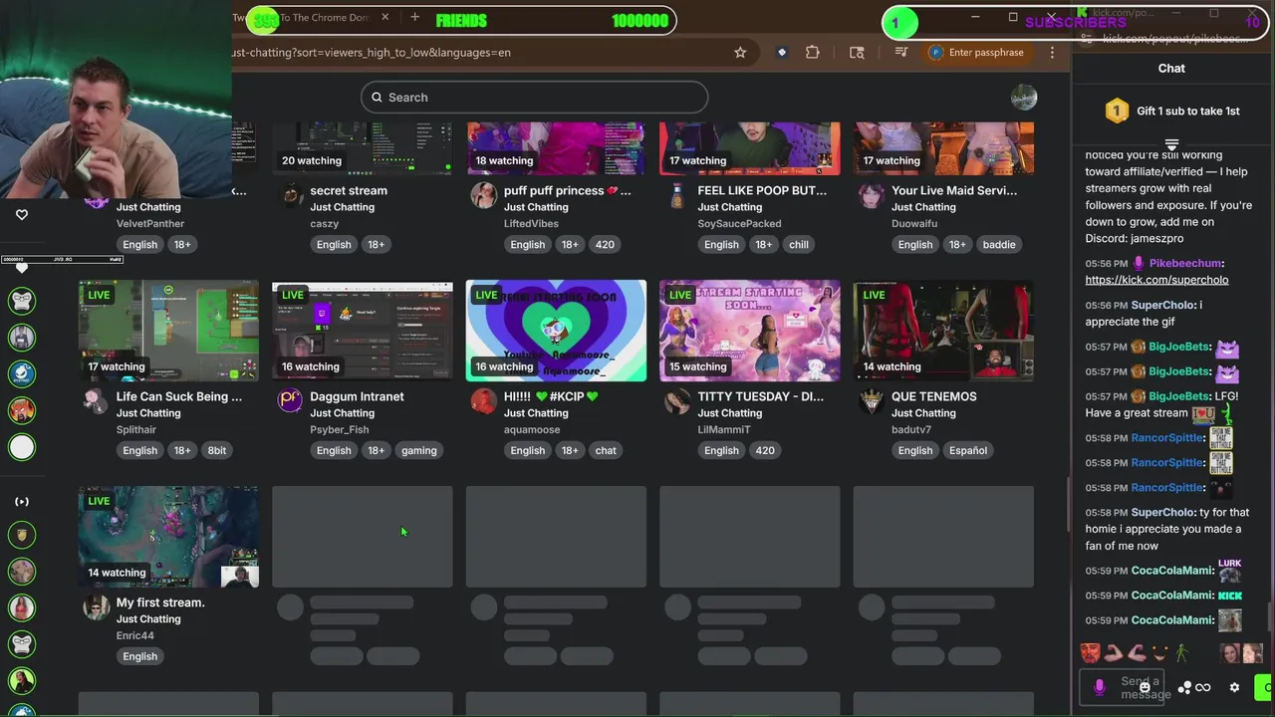Image resolution: width=1275 pixels, height=717 pixels.
Task: Open the Enric44 channel avatar
Action: click(97, 606)
